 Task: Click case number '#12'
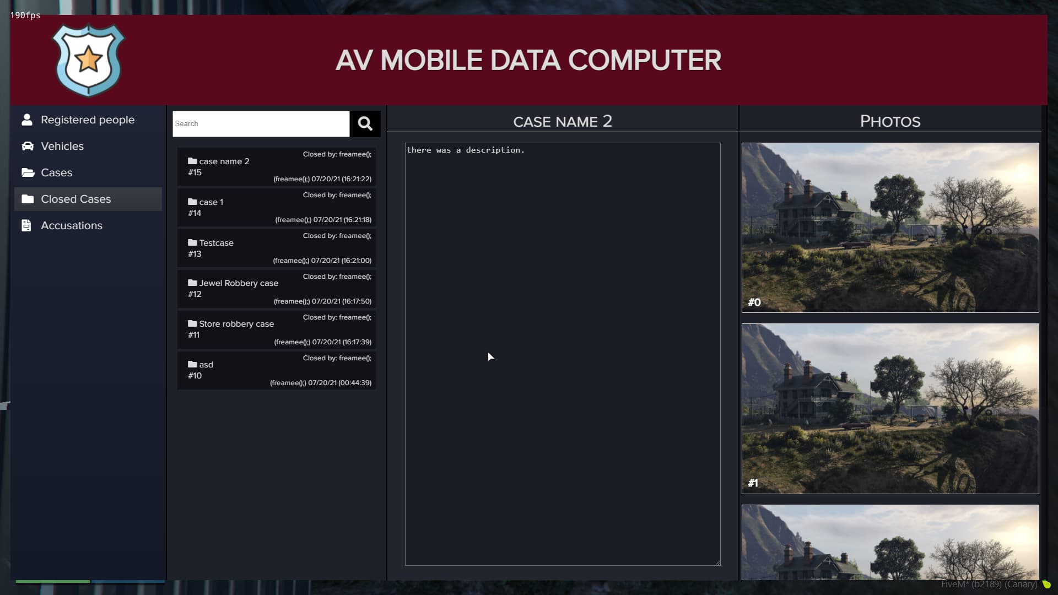pyautogui.click(x=195, y=294)
